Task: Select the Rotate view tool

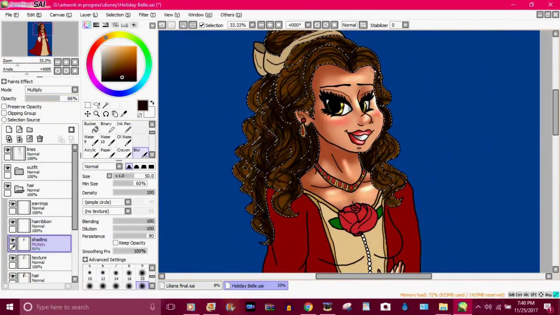Action: (105, 114)
